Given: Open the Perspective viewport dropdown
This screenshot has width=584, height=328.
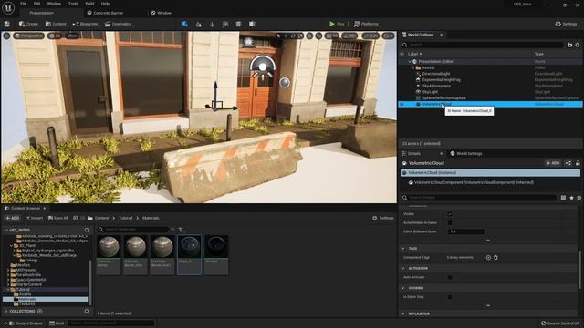Looking at the screenshot, I should tap(28, 36).
